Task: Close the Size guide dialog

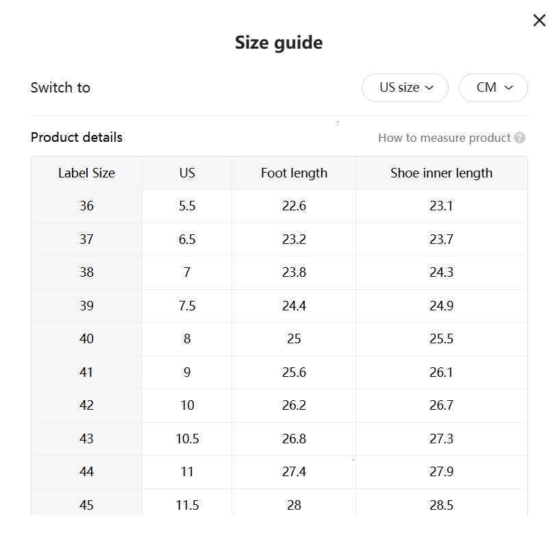Action: point(539,21)
